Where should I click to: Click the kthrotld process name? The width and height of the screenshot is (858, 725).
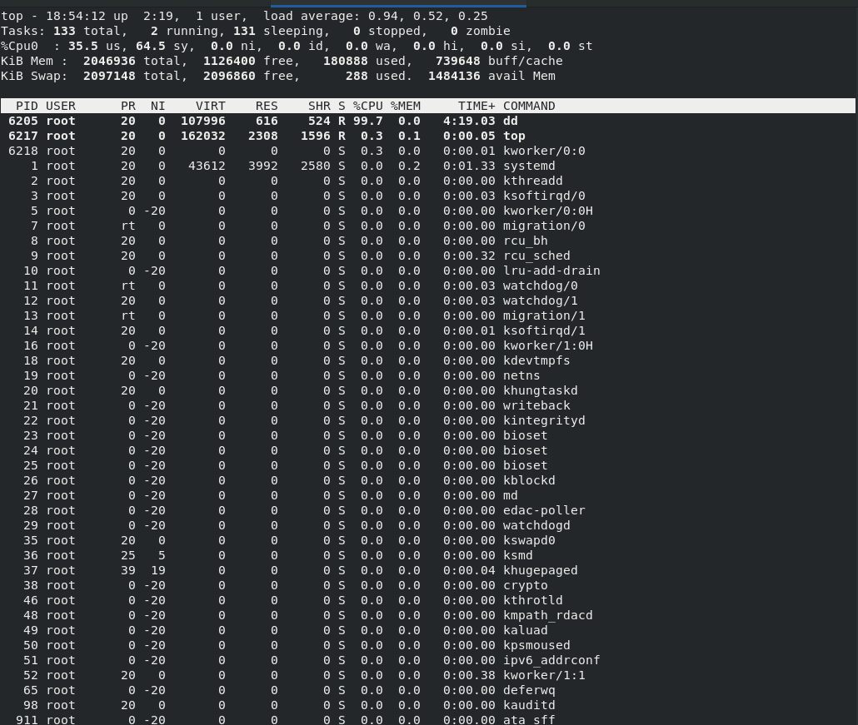point(532,600)
